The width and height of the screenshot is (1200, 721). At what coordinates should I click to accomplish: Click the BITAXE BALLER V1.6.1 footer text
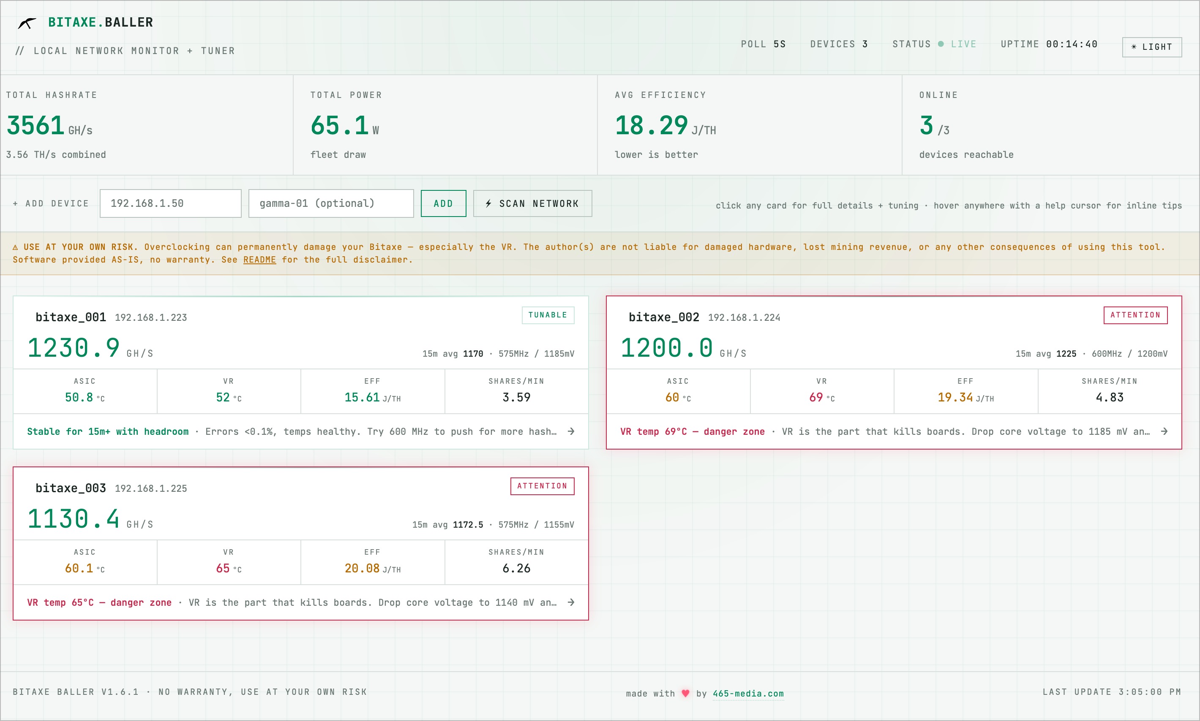[x=76, y=692]
